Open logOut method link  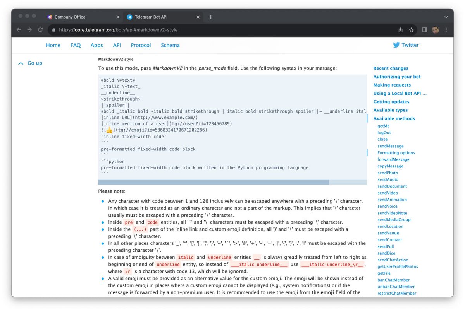coord(384,133)
